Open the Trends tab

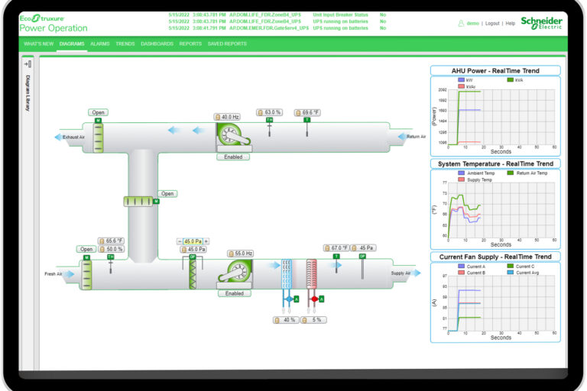[125, 44]
